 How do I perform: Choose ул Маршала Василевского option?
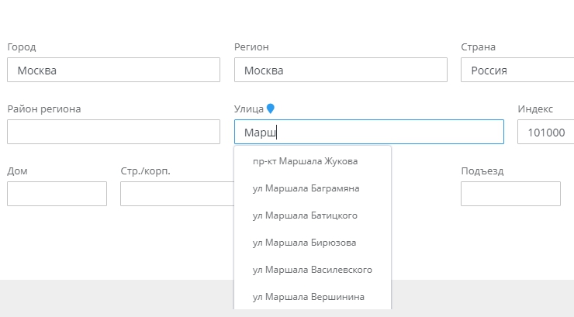point(312,270)
